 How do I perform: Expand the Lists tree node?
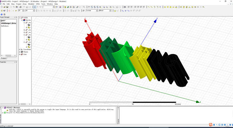[x=20, y=54]
